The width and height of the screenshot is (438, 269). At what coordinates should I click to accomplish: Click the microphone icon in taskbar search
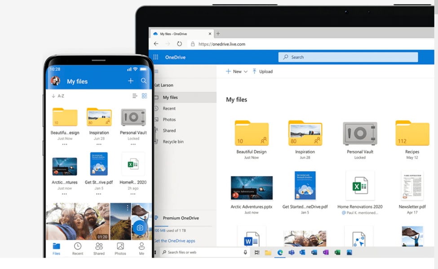click(x=245, y=252)
